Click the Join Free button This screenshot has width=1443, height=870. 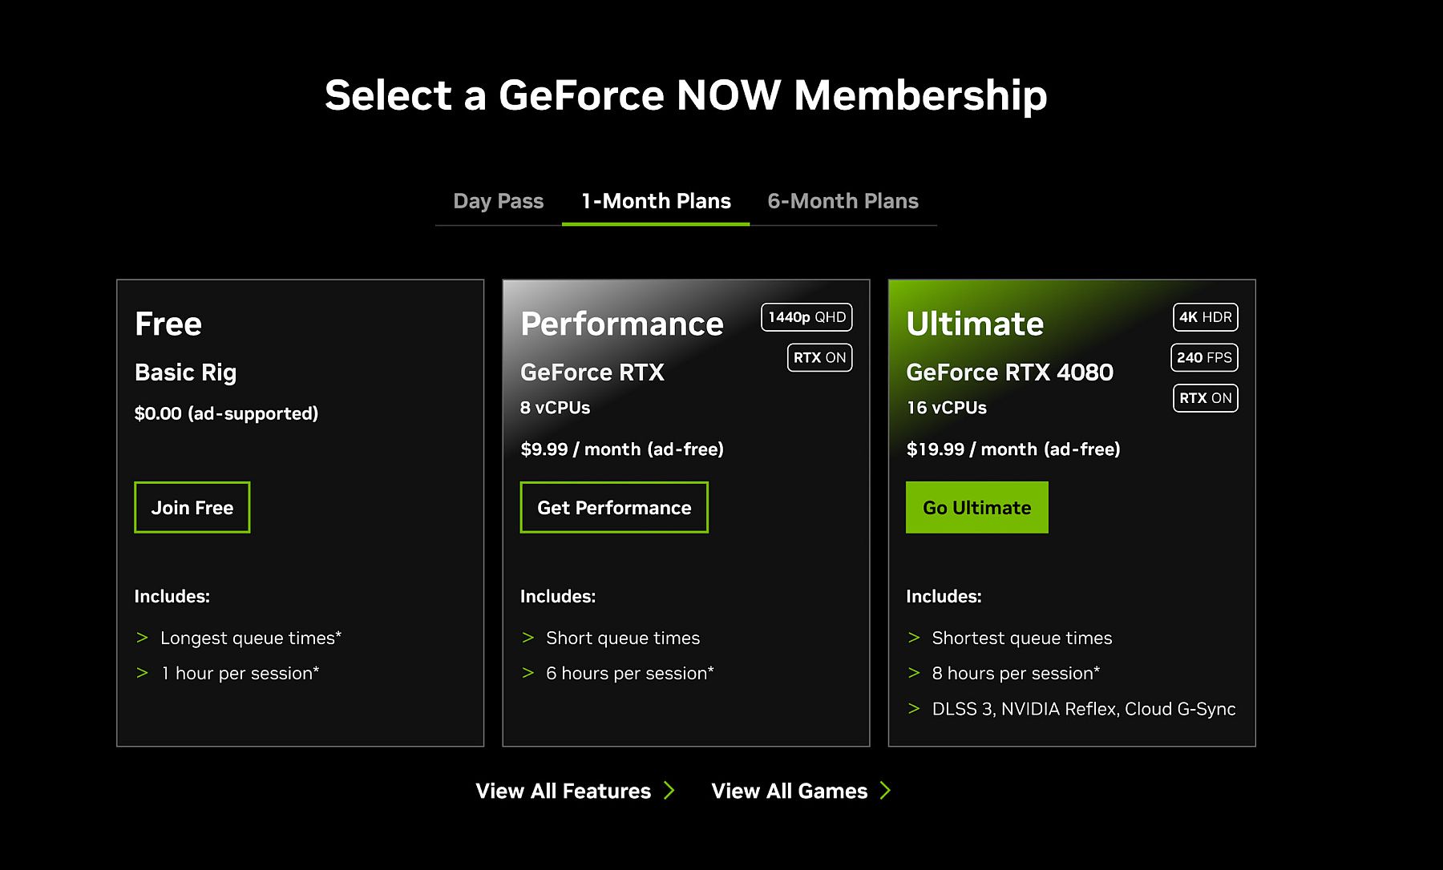pyautogui.click(x=192, y=507)
